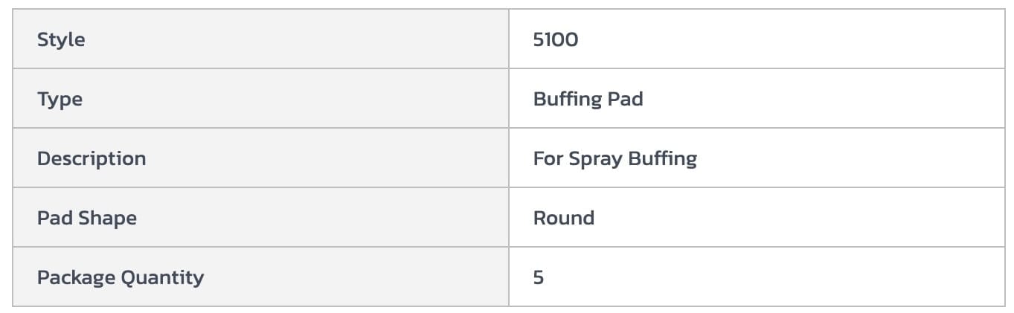Screen dimensions: 1014x313
Task: Click the "Pad Shape" row label
Action: coord(87,218)
